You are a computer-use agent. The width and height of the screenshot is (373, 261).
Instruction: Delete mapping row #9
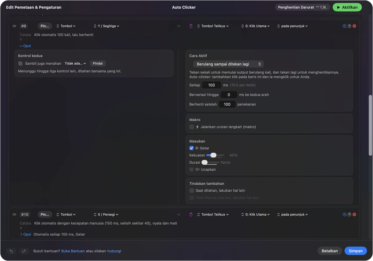tap(354, 26)
